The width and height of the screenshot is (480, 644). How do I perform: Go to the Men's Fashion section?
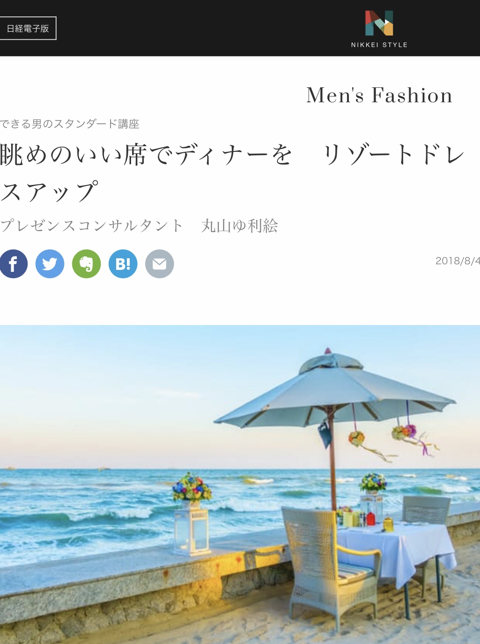coord(379,95)
